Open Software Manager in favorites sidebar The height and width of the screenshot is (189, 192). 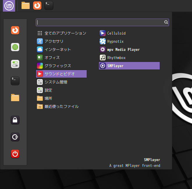[x=15, y=47]
